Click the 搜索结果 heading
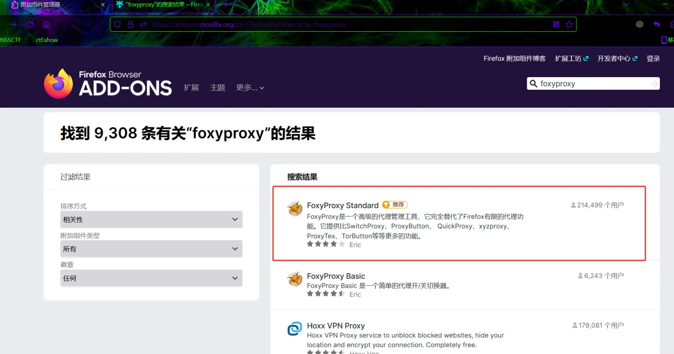Viewport: 674px width, 354px height. pos(302,177)
